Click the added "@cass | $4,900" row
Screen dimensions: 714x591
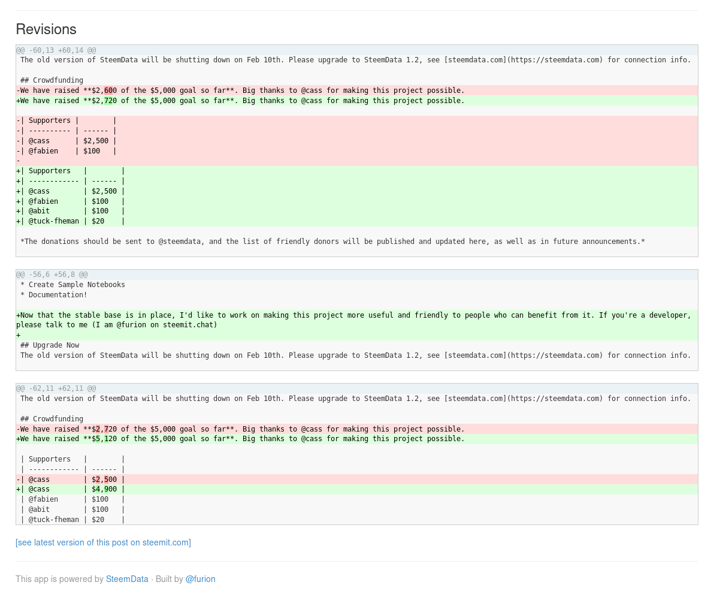[357, 489]
